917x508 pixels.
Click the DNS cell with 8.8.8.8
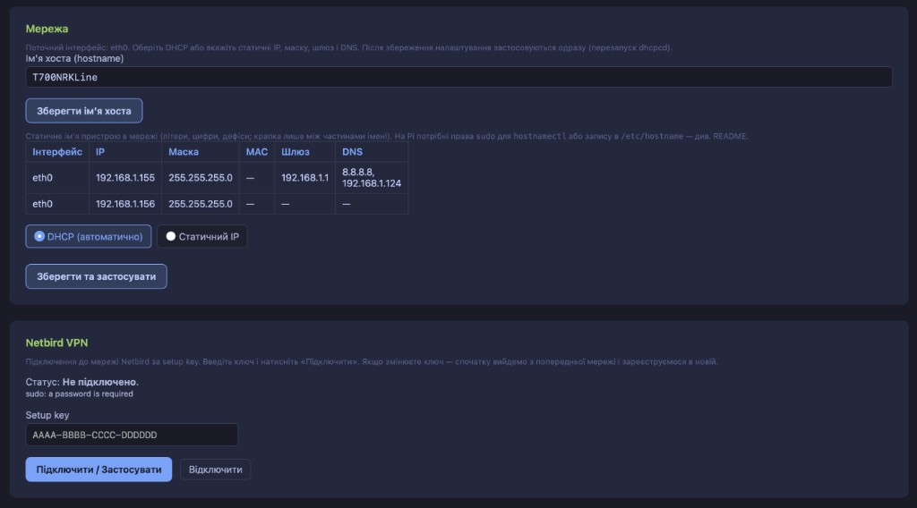point(372,177)
